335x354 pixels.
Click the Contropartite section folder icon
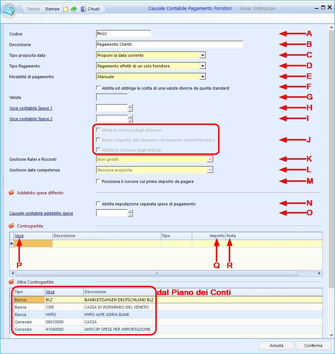pos(11,226)
